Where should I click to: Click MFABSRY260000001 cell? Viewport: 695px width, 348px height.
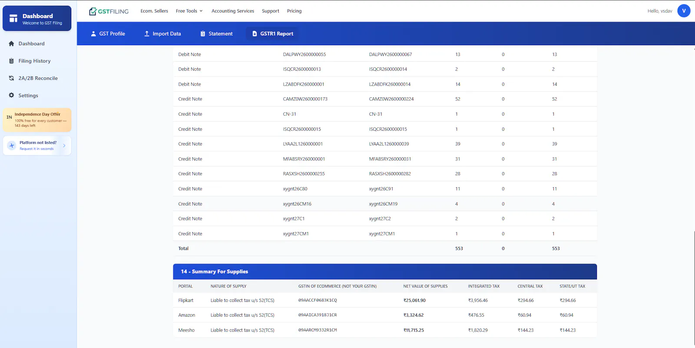click(304, 159)
